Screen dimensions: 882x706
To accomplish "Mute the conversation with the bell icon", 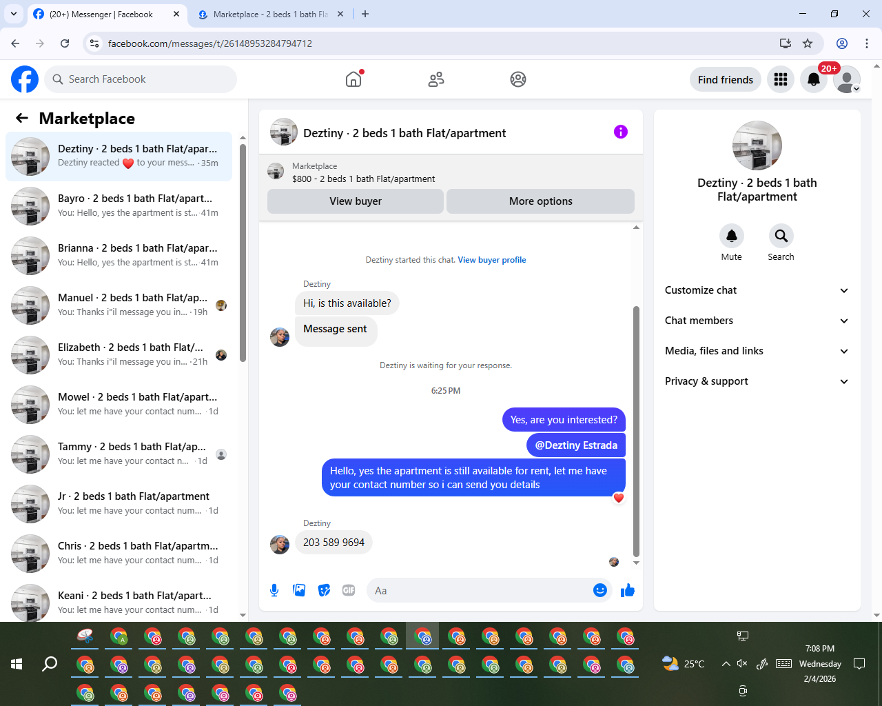I will (732, 236).
